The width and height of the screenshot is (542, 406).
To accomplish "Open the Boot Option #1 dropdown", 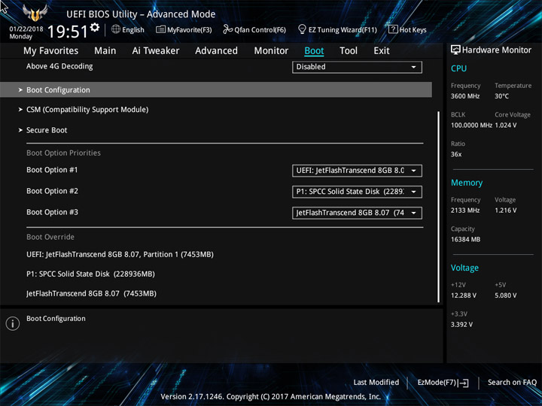I will [x=357, y=171].
